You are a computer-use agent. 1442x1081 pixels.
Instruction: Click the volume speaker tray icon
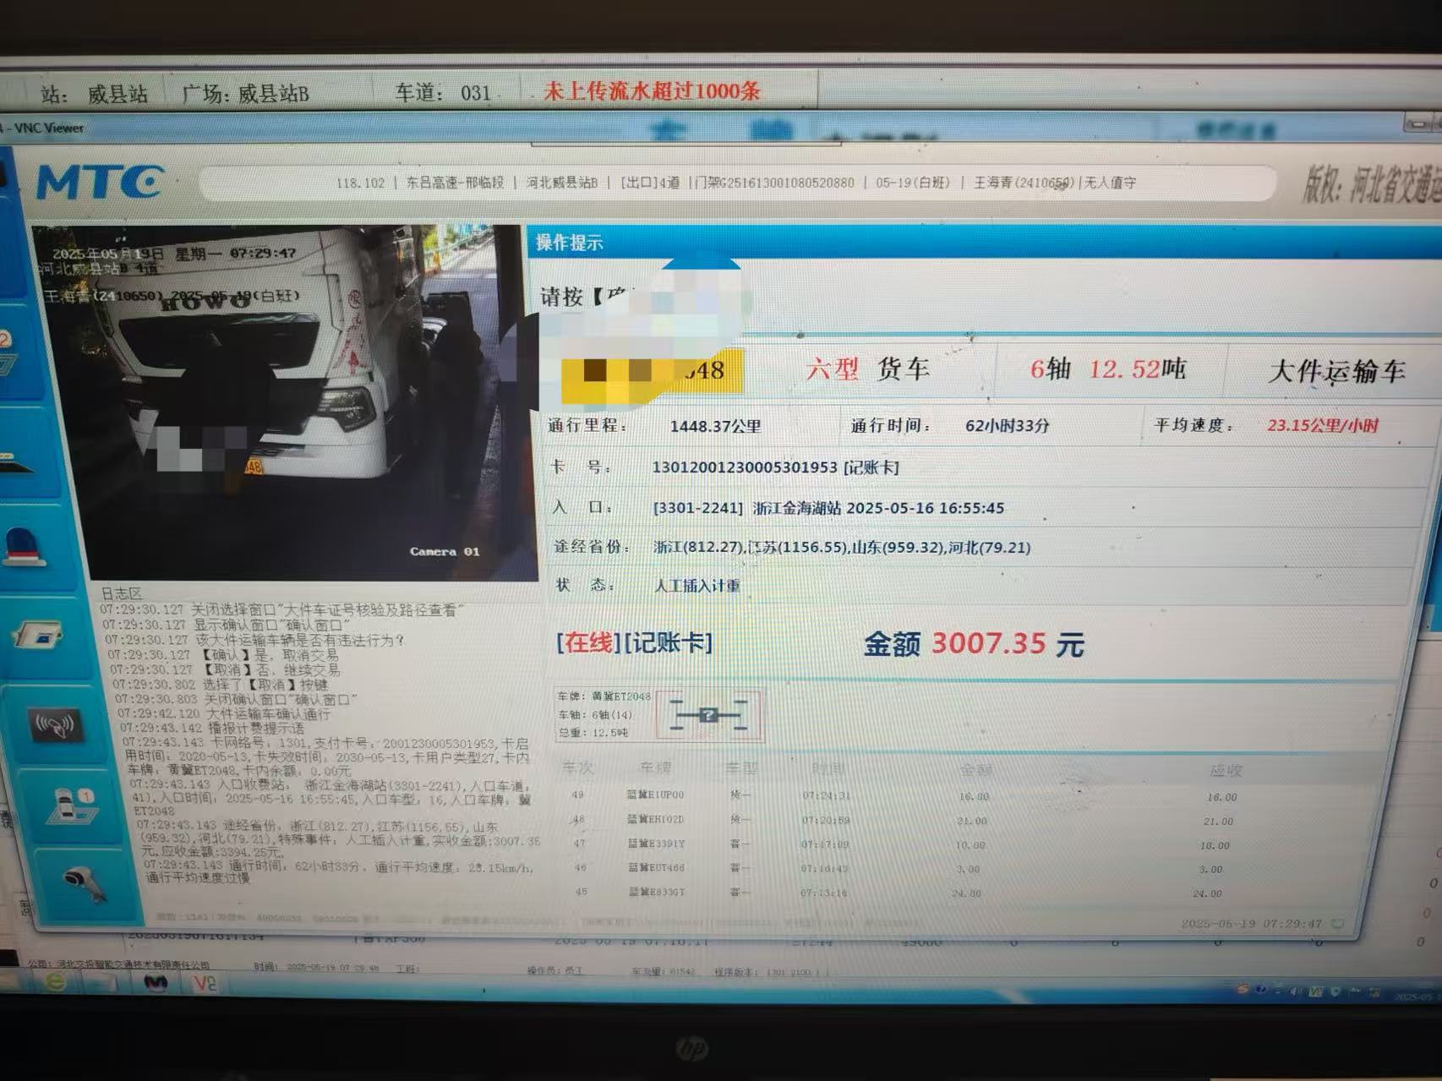[x=1297, y=991]
